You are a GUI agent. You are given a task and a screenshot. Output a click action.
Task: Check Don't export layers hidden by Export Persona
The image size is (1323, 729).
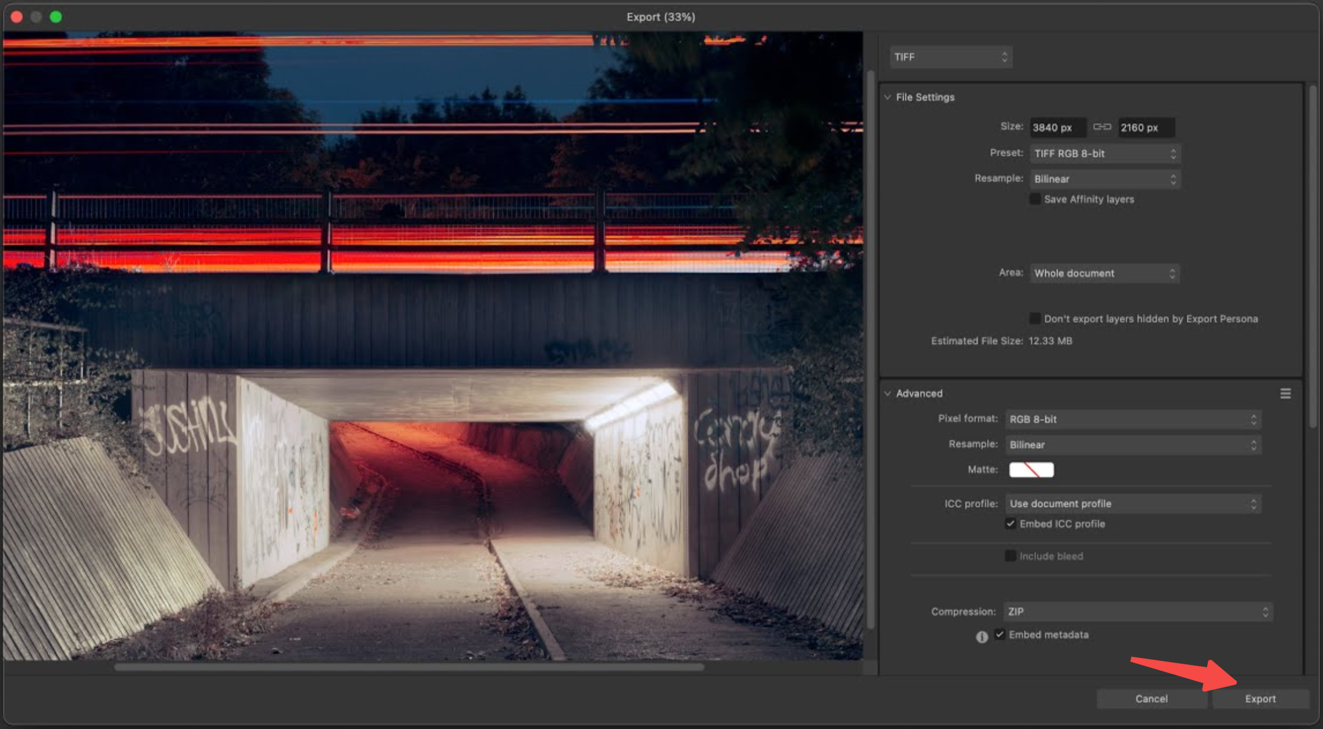click(1035, 319)
